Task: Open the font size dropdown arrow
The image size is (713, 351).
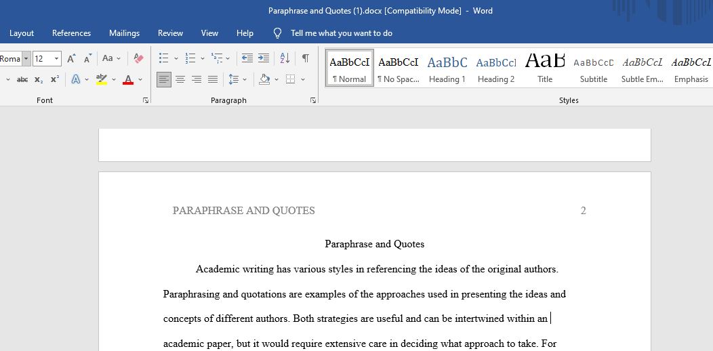Action: (x=56, y=59)
